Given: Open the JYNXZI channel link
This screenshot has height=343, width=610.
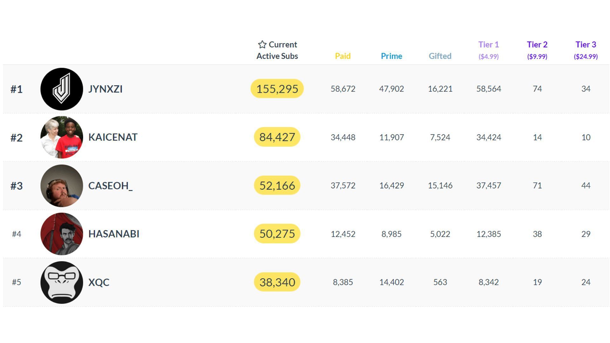Looking at the screenshot, I should point(105,89).
